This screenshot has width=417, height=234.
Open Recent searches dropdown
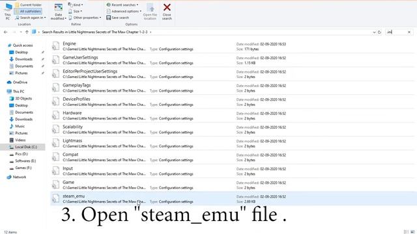122,5
